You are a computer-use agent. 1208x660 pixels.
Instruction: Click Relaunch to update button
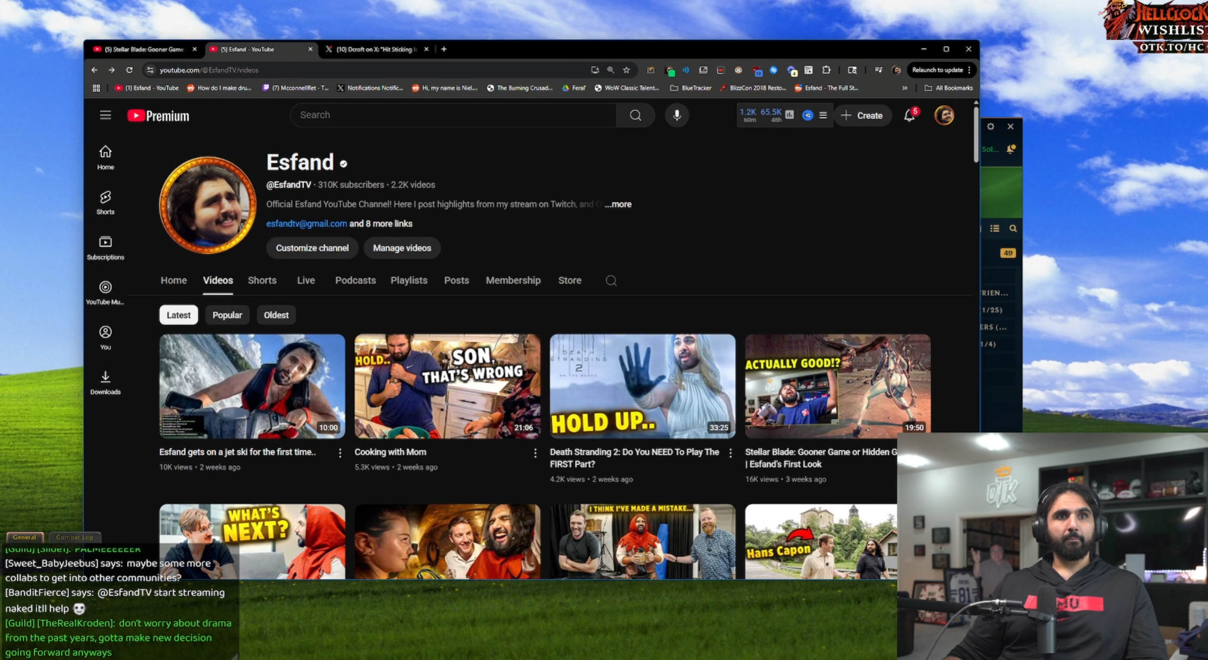click(x=937, y=70)
